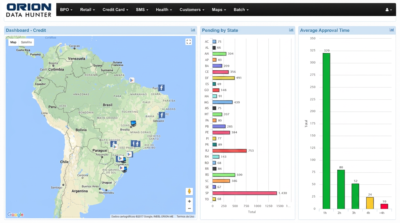Switch map to Map view
Viewport: 400px width, 223px height.
point(13,42)
